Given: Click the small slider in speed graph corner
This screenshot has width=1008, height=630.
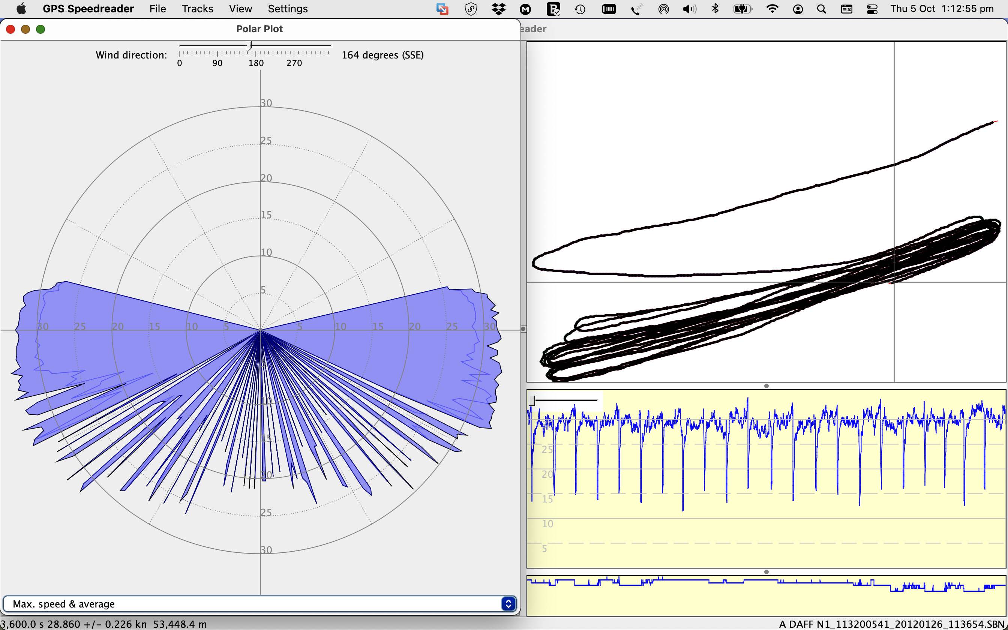Looking at the screenshot, I should pos(532,401).
